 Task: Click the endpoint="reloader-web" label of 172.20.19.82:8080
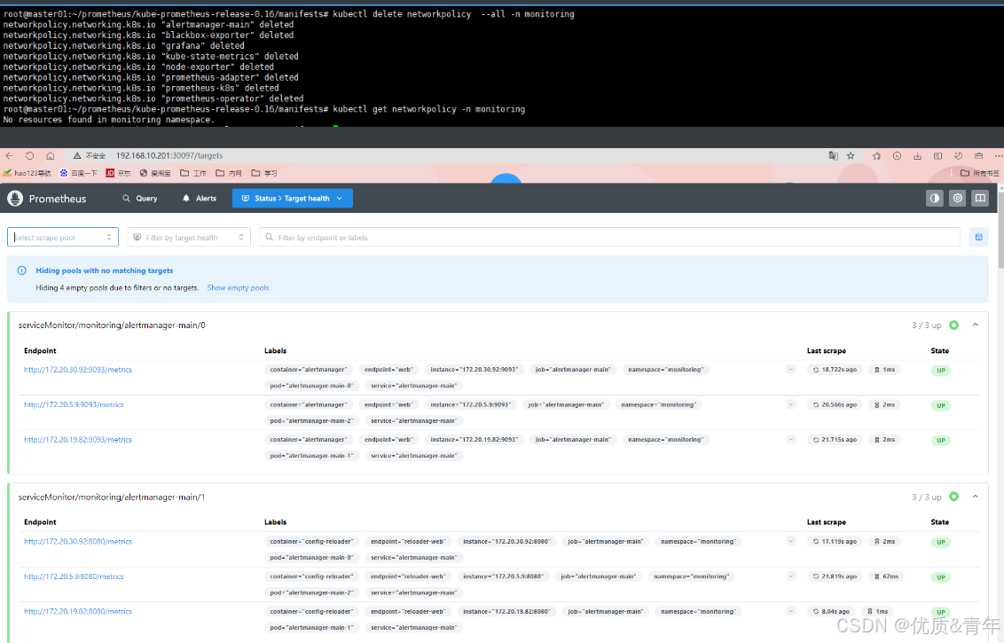point(408,612)
